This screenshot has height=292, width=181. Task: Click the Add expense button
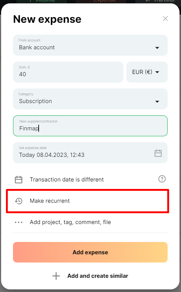[x=90, y=252]
